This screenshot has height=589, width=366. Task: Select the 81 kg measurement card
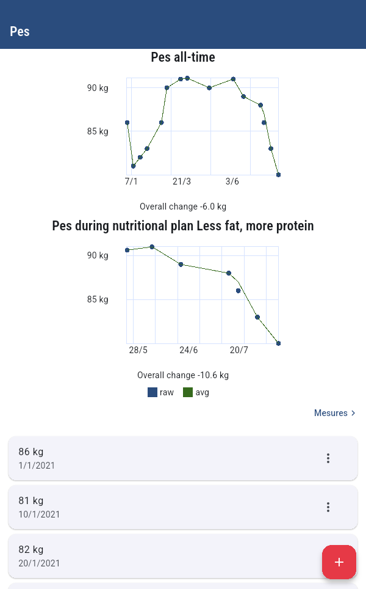165,507
